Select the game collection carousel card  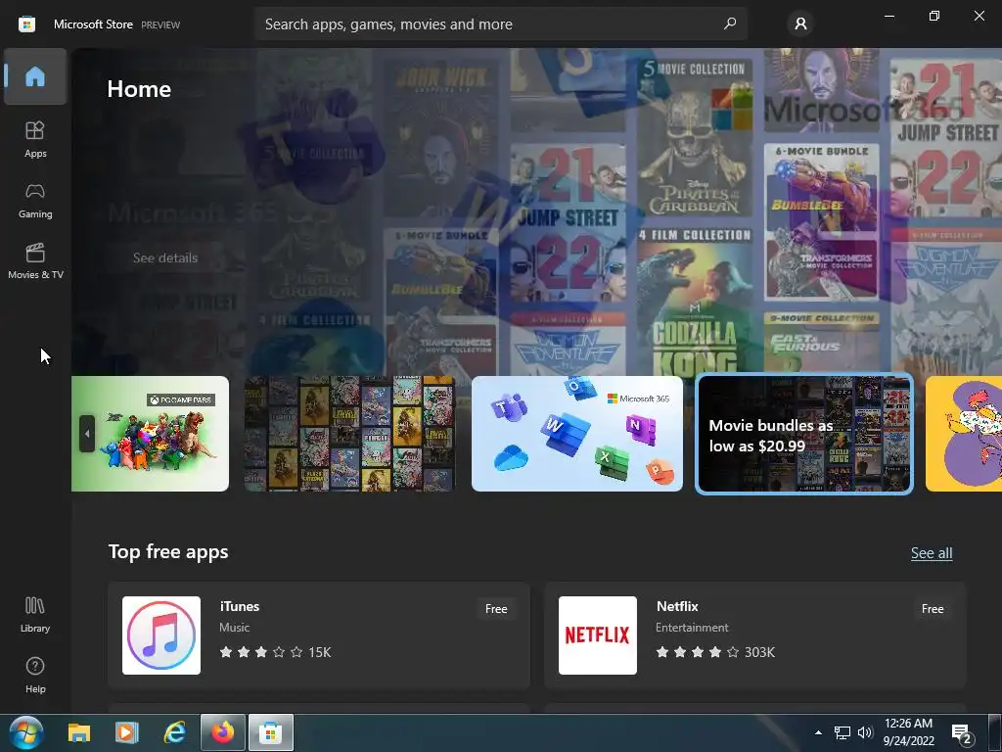(x=349, y=434)
